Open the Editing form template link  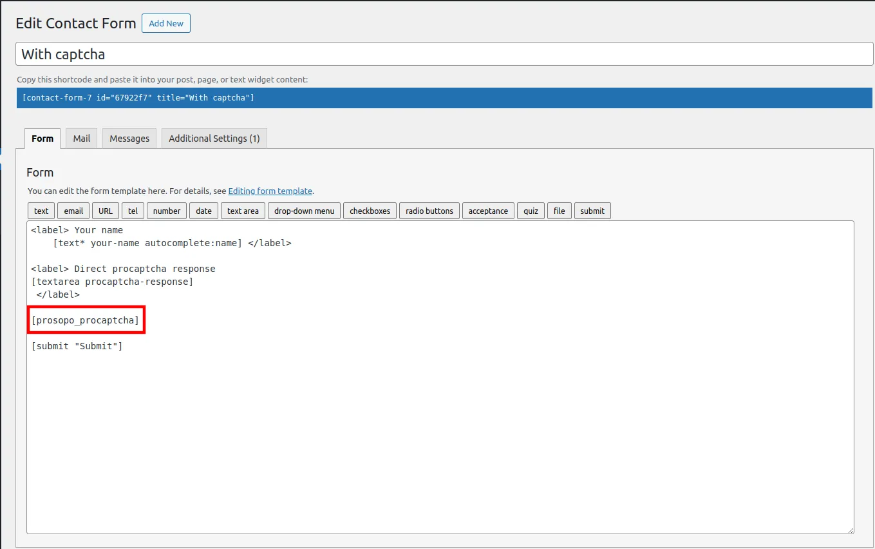tap(270, 191)
